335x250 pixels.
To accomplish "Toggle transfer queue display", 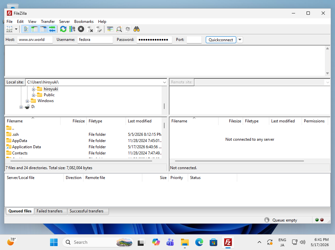I will [x=52, y=29].
